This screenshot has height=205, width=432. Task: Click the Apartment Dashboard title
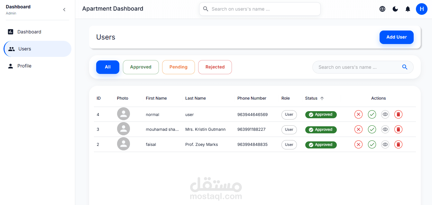pos(113,9)
